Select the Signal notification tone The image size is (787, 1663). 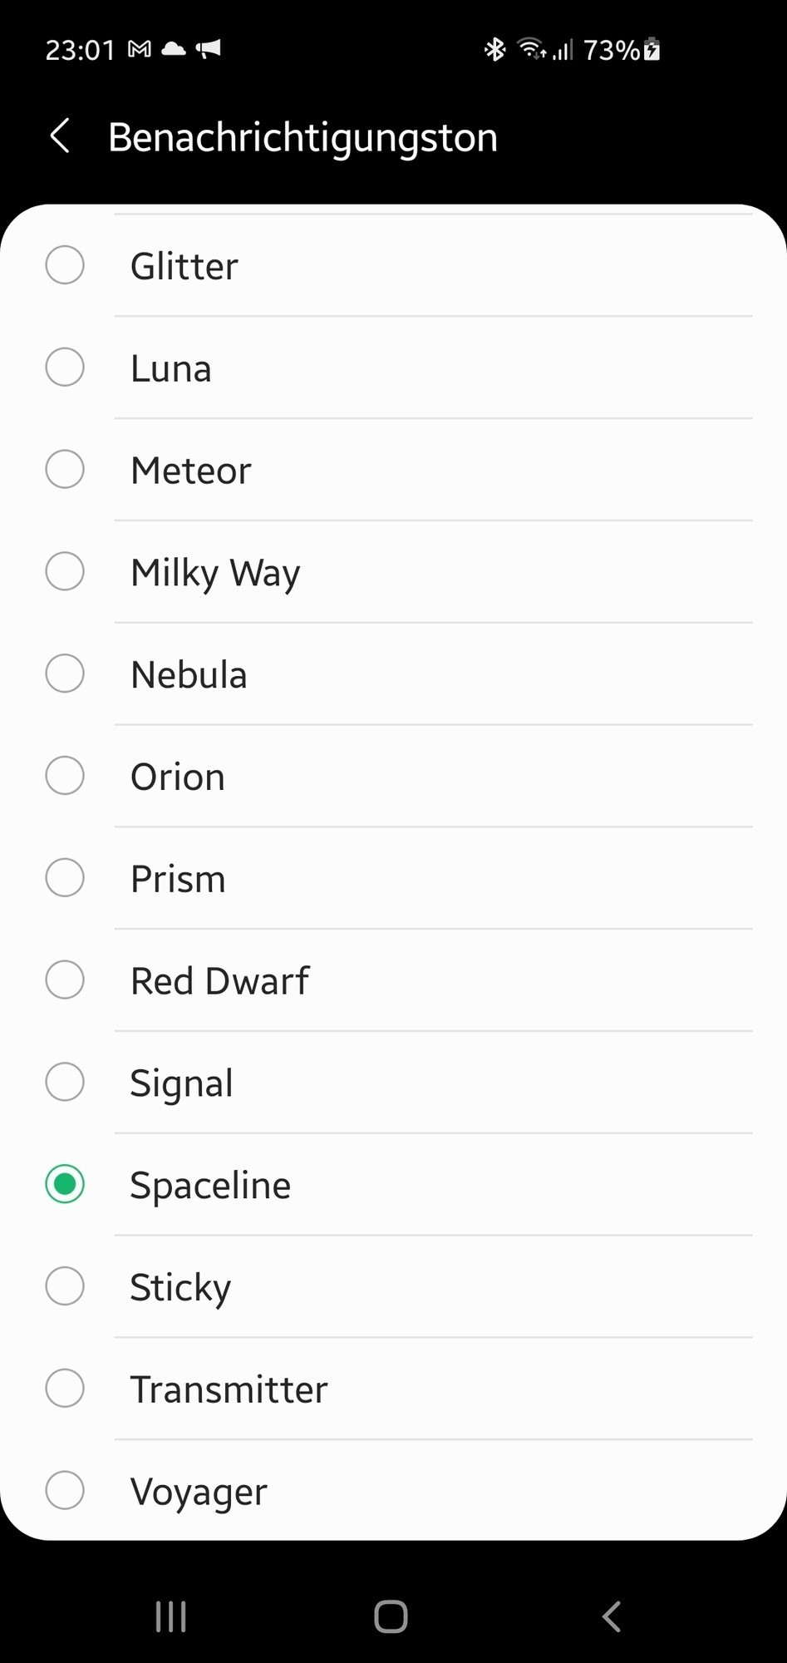click(394, 1083)
